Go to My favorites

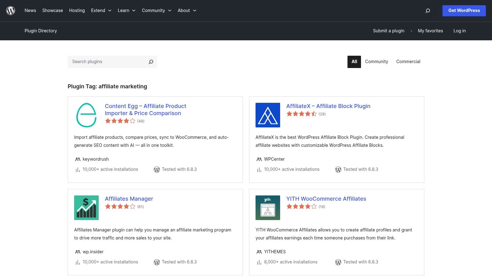click(430, 31)
